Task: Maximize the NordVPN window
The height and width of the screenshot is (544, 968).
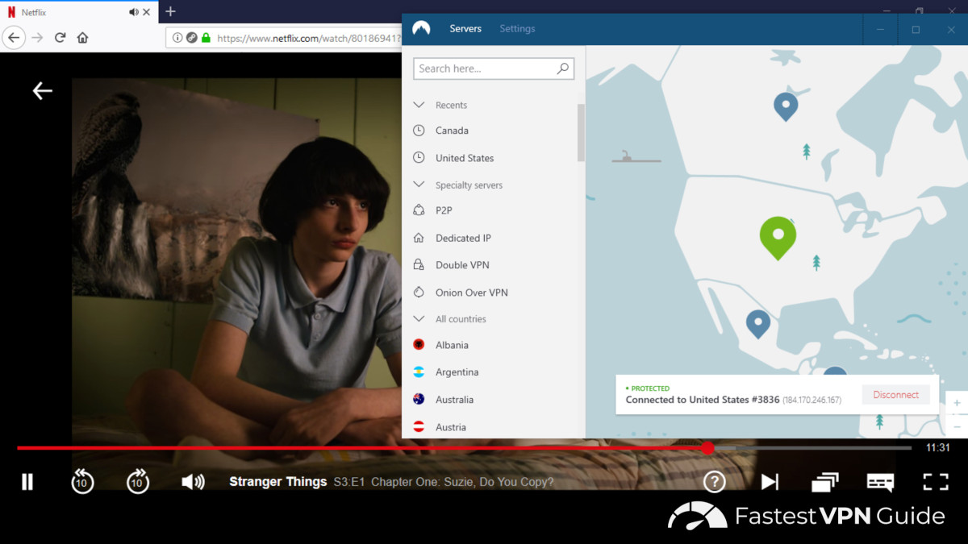Action: [916, 30]
